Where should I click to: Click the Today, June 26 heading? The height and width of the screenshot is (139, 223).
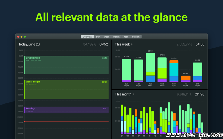pos(29,44)
